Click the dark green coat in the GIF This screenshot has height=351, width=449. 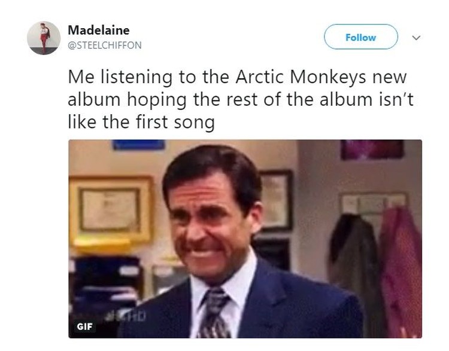point(354,266)
